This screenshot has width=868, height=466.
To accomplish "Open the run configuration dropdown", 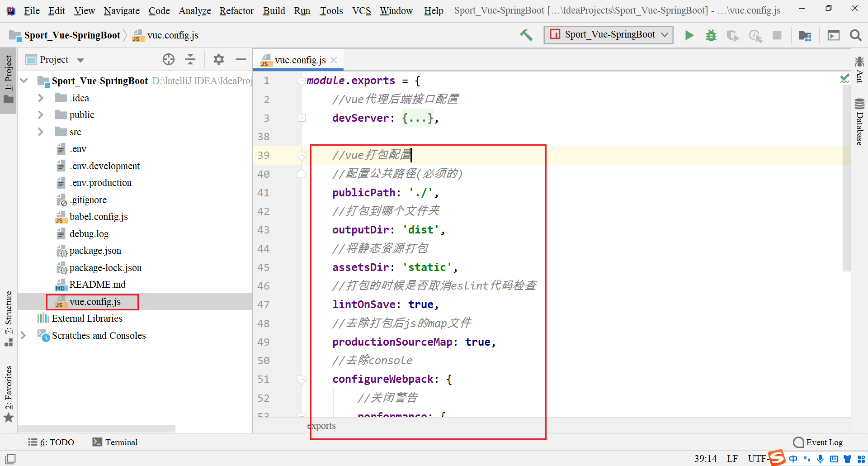I will pos(609,35).
